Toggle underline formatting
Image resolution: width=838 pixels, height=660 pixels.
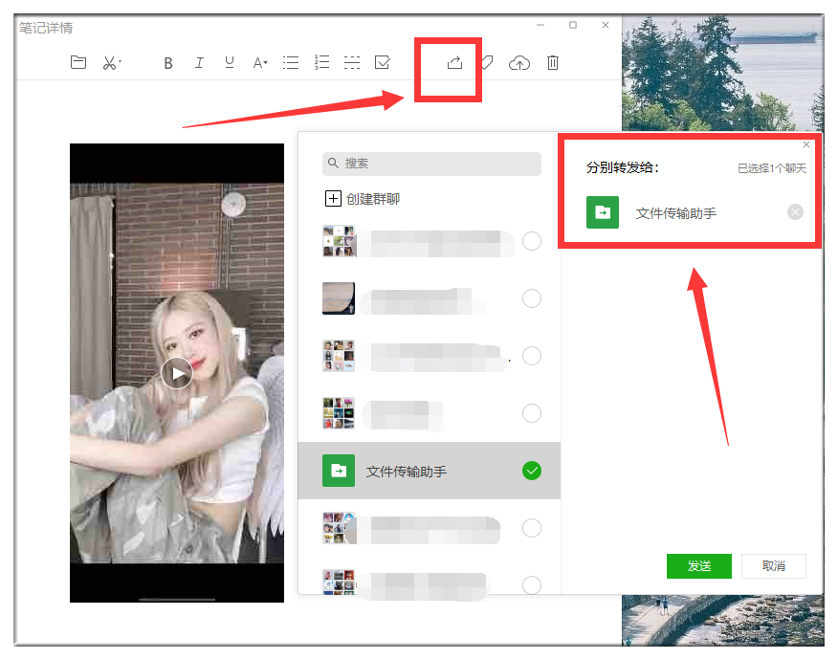pyautogui.click(x=230, y=63)
